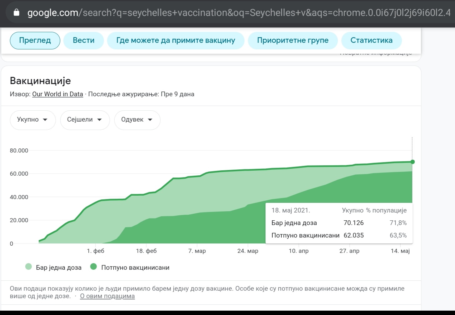Click the 60.000 y-axis label
Viewport: 455px width, 315px height.
[x=19, y=174]
